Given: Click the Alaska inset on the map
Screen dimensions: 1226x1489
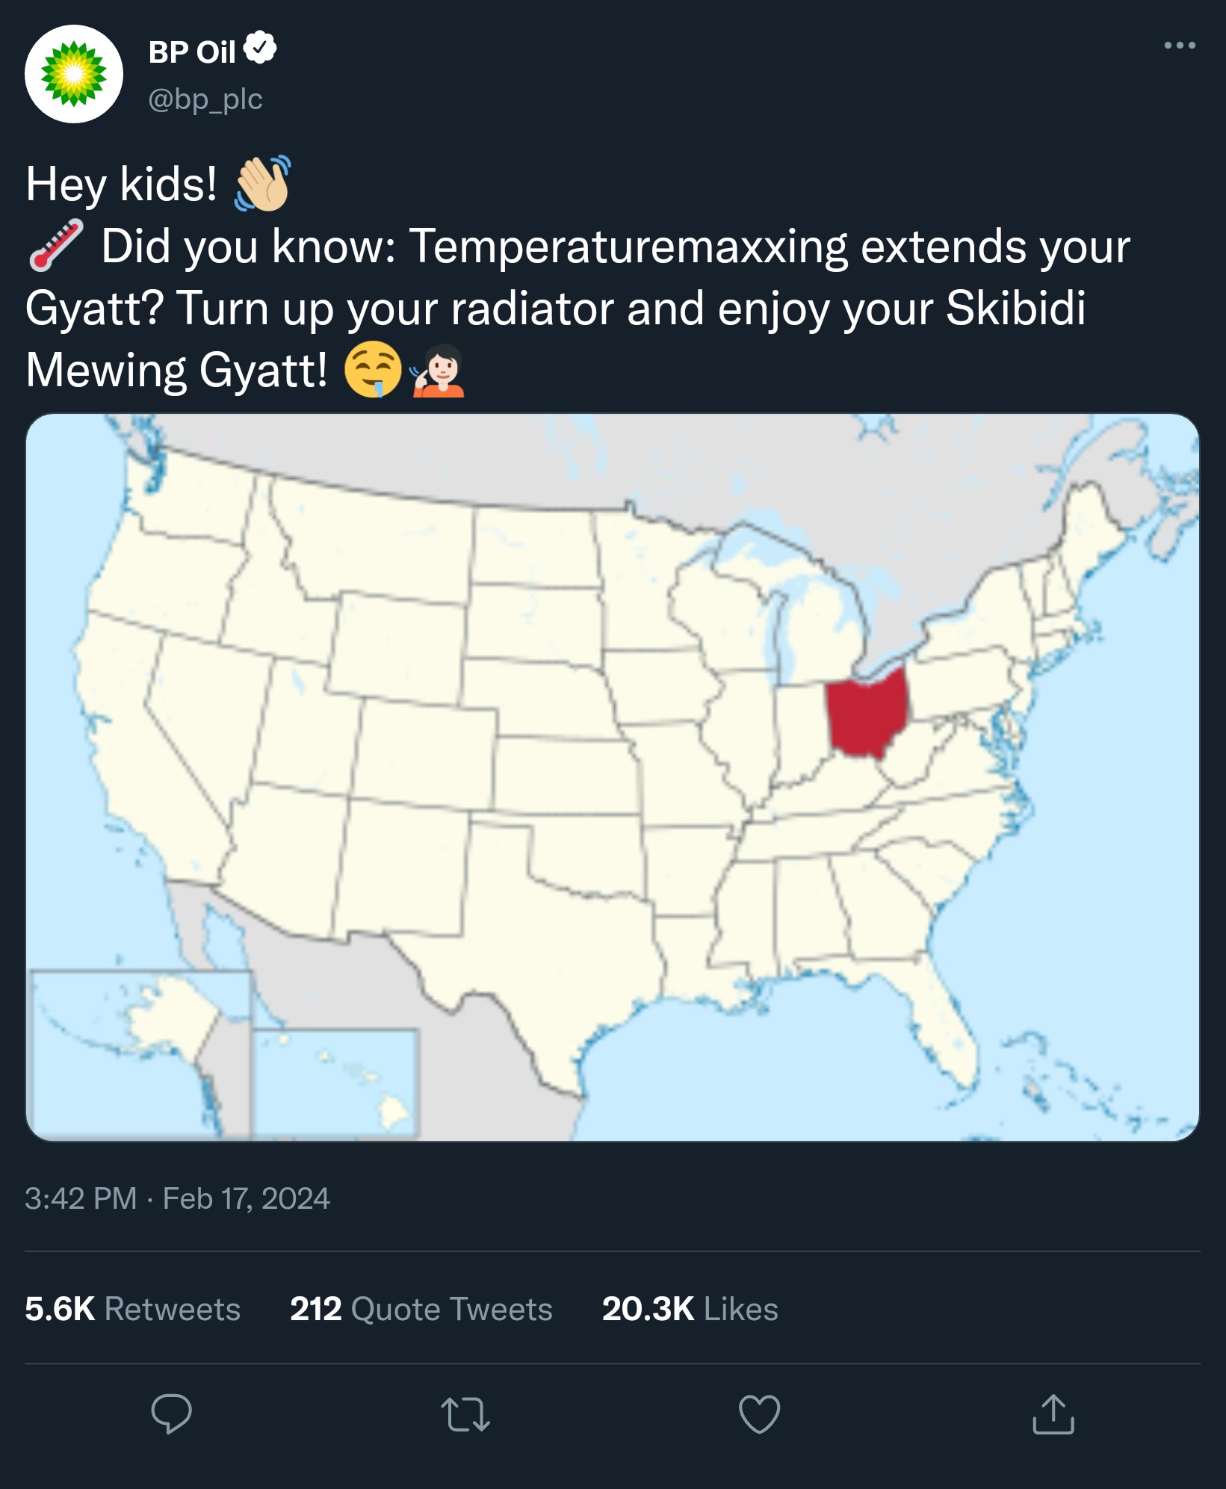Looking at the screenshot, I should click(x=140, y=1053).
